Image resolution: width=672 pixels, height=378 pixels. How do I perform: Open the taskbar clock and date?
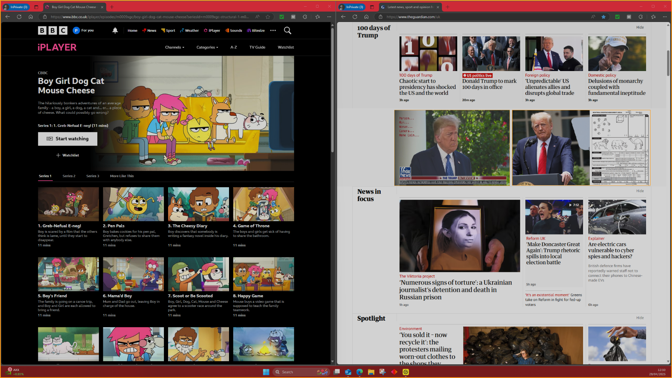(x=657, y=372)
